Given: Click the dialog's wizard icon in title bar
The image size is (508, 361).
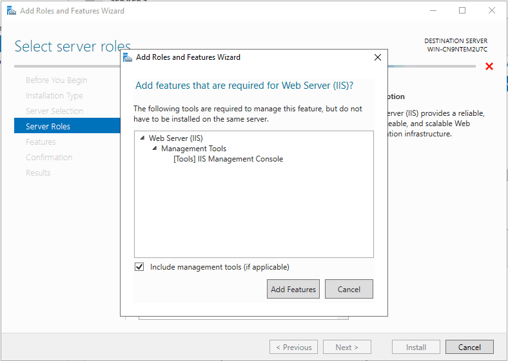Looking at the screenshot, I should pyautogui.click(x=128, y=57).
